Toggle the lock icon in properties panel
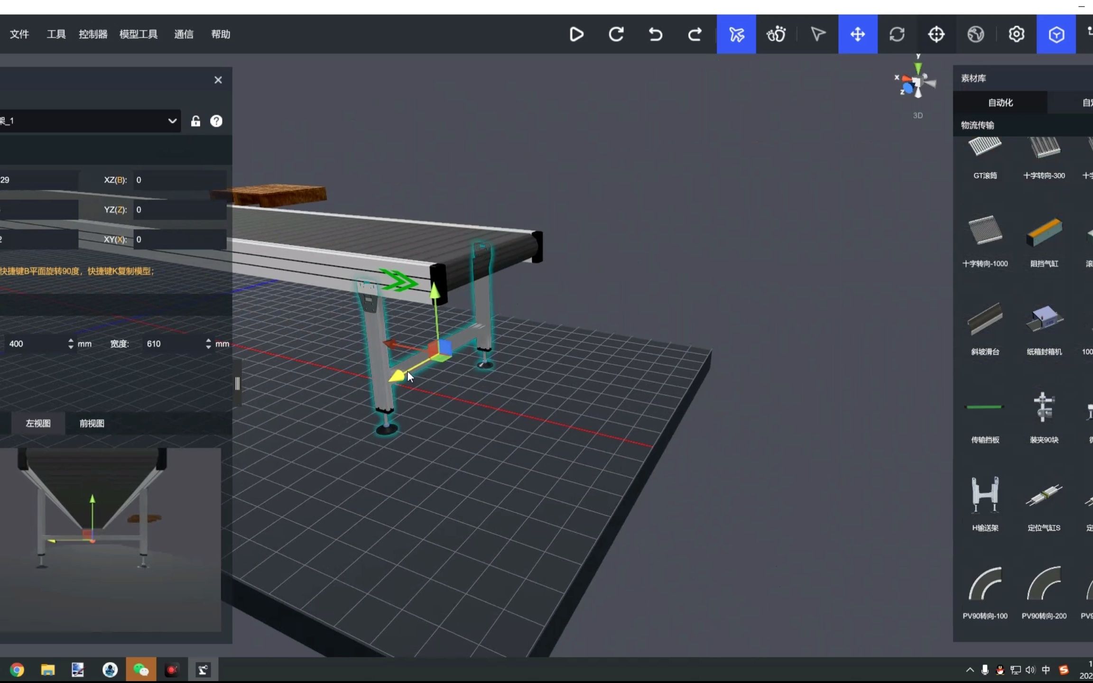The width and height of the screenshot is (1093, 683). 195,121
